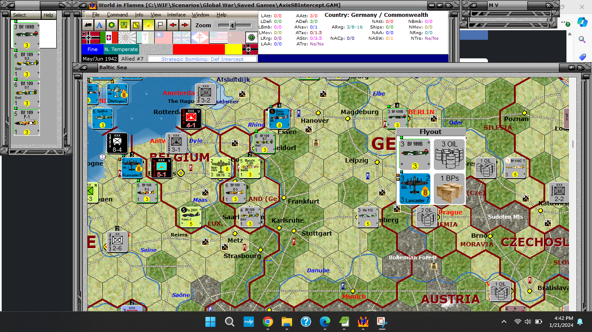Click the train/rail movement toolbar icon

(x=88, y=25)
